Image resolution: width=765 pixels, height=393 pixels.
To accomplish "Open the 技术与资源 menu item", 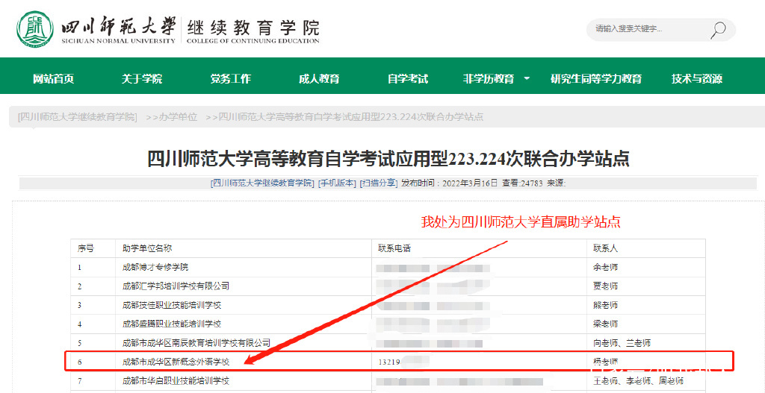I will click(x=696, y=78).
